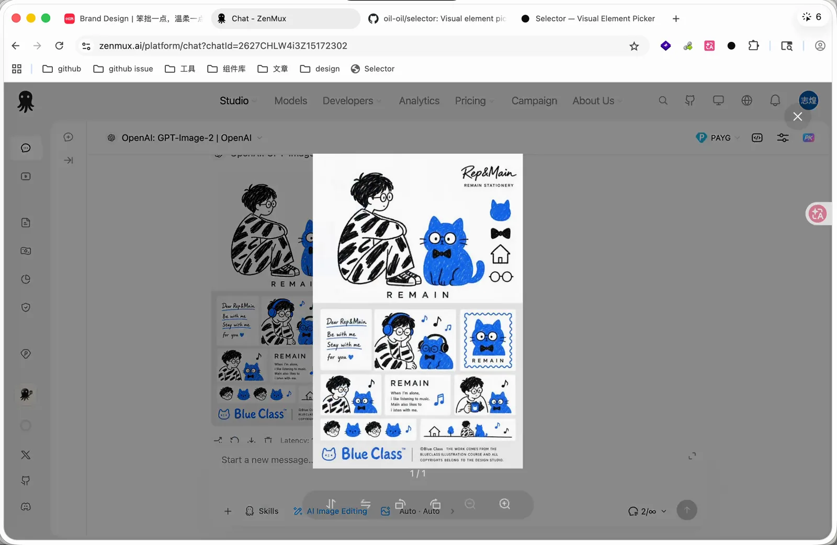The width and height of the screenshot is (837, 545).
Task: Close the image preview overlay
Action: coord(797,117)
